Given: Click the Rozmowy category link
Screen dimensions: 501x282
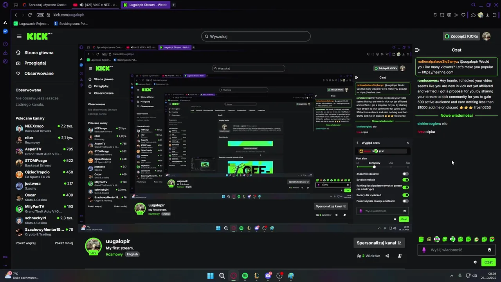Looking at the screenshot, I should (114, 254).
